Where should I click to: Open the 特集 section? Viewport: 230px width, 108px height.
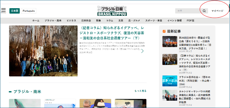pos(98,20)
